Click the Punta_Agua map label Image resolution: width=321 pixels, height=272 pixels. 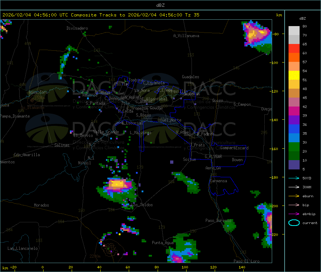163,243
